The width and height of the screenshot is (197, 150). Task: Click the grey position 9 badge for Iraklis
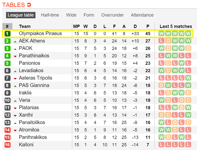[7, 93]
